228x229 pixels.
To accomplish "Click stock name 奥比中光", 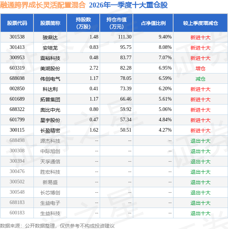I will [50, 110].
